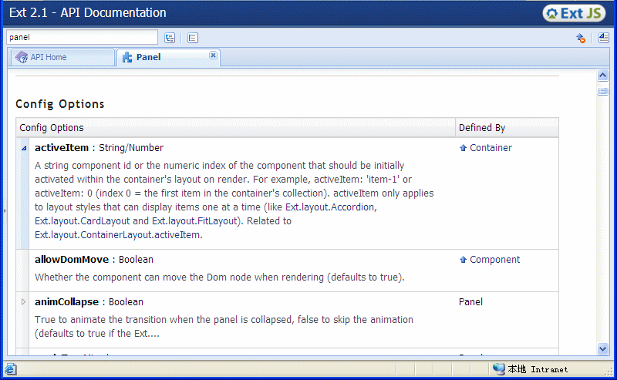Click the inherited arrow icon beside Container
This screenshot has height=380, width=617.
coord(464,148)
